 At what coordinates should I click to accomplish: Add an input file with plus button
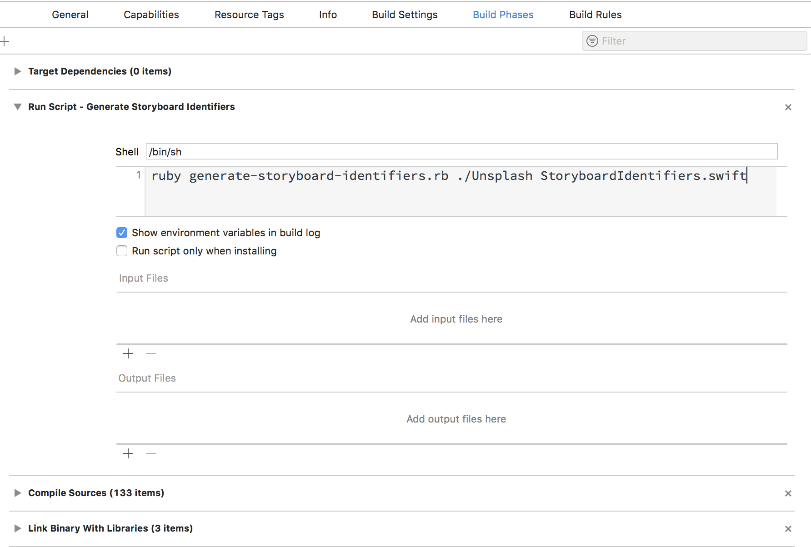128,353
